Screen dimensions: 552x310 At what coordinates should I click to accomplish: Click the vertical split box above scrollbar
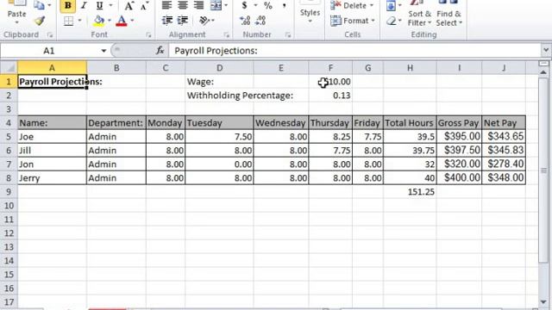pyautogui.click(x=543, y=64)
